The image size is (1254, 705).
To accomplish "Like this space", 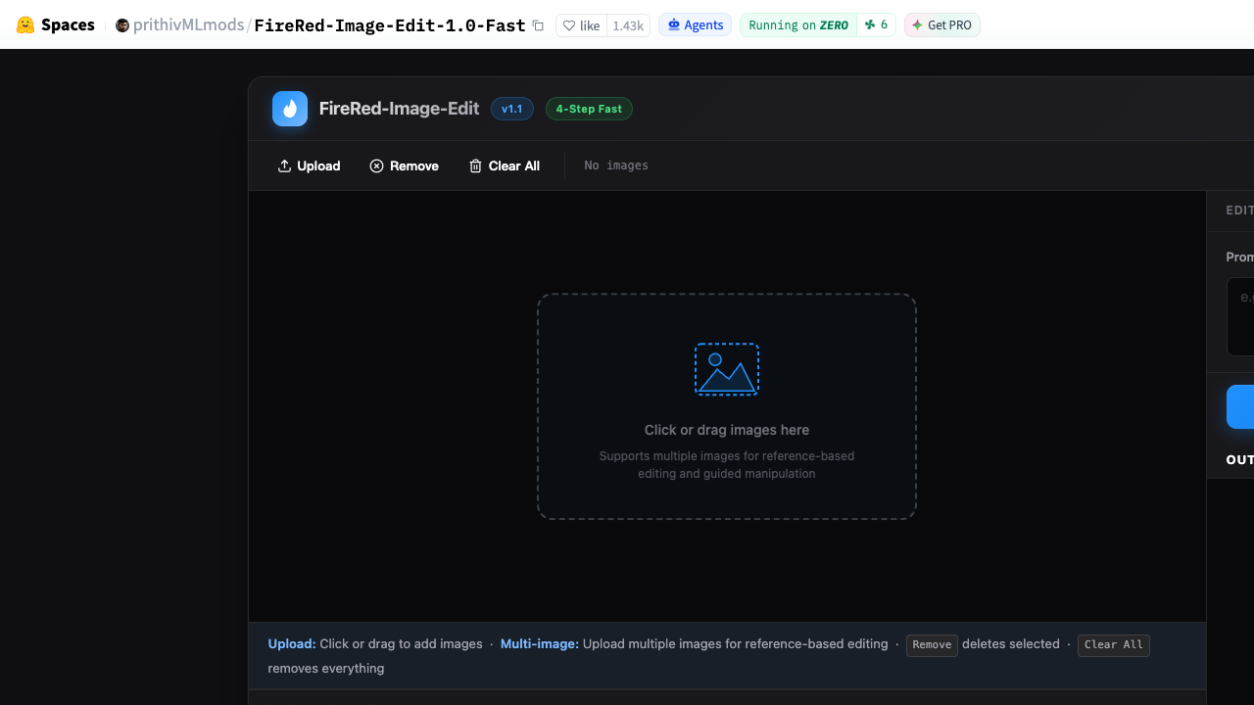I will (581, 25).
